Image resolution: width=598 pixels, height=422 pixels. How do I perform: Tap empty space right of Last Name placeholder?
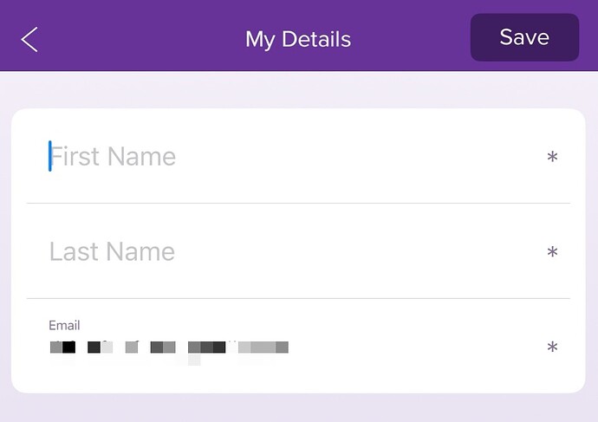(x=359, y=251)
